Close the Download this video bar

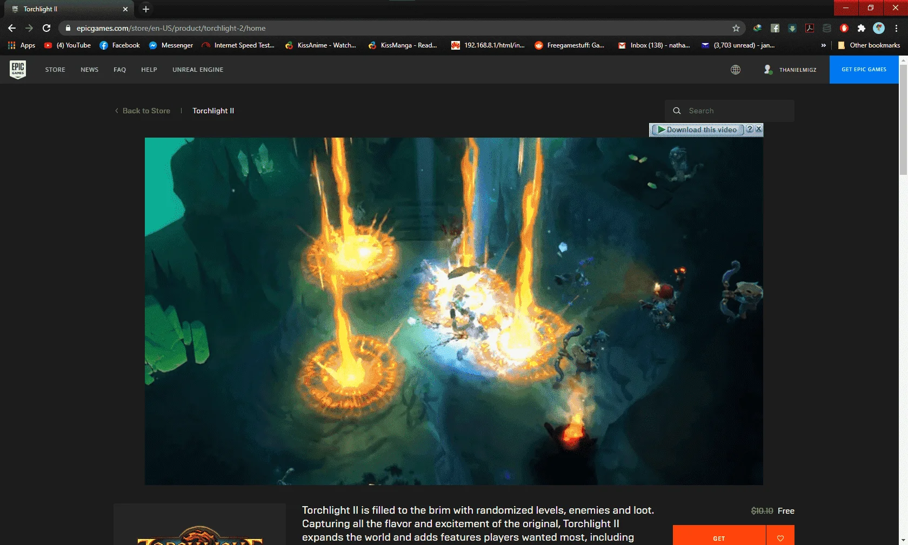click(x=759, y=130)
